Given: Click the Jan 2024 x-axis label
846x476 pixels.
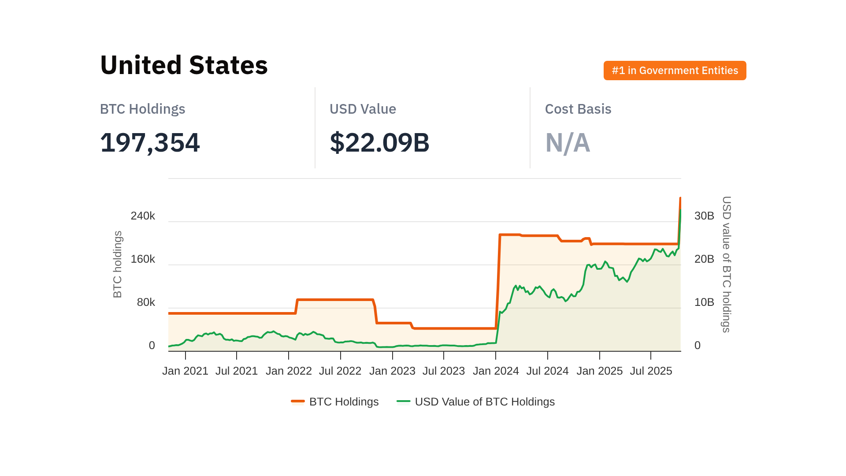Looking at the screenshot, I should click(496, 371).
